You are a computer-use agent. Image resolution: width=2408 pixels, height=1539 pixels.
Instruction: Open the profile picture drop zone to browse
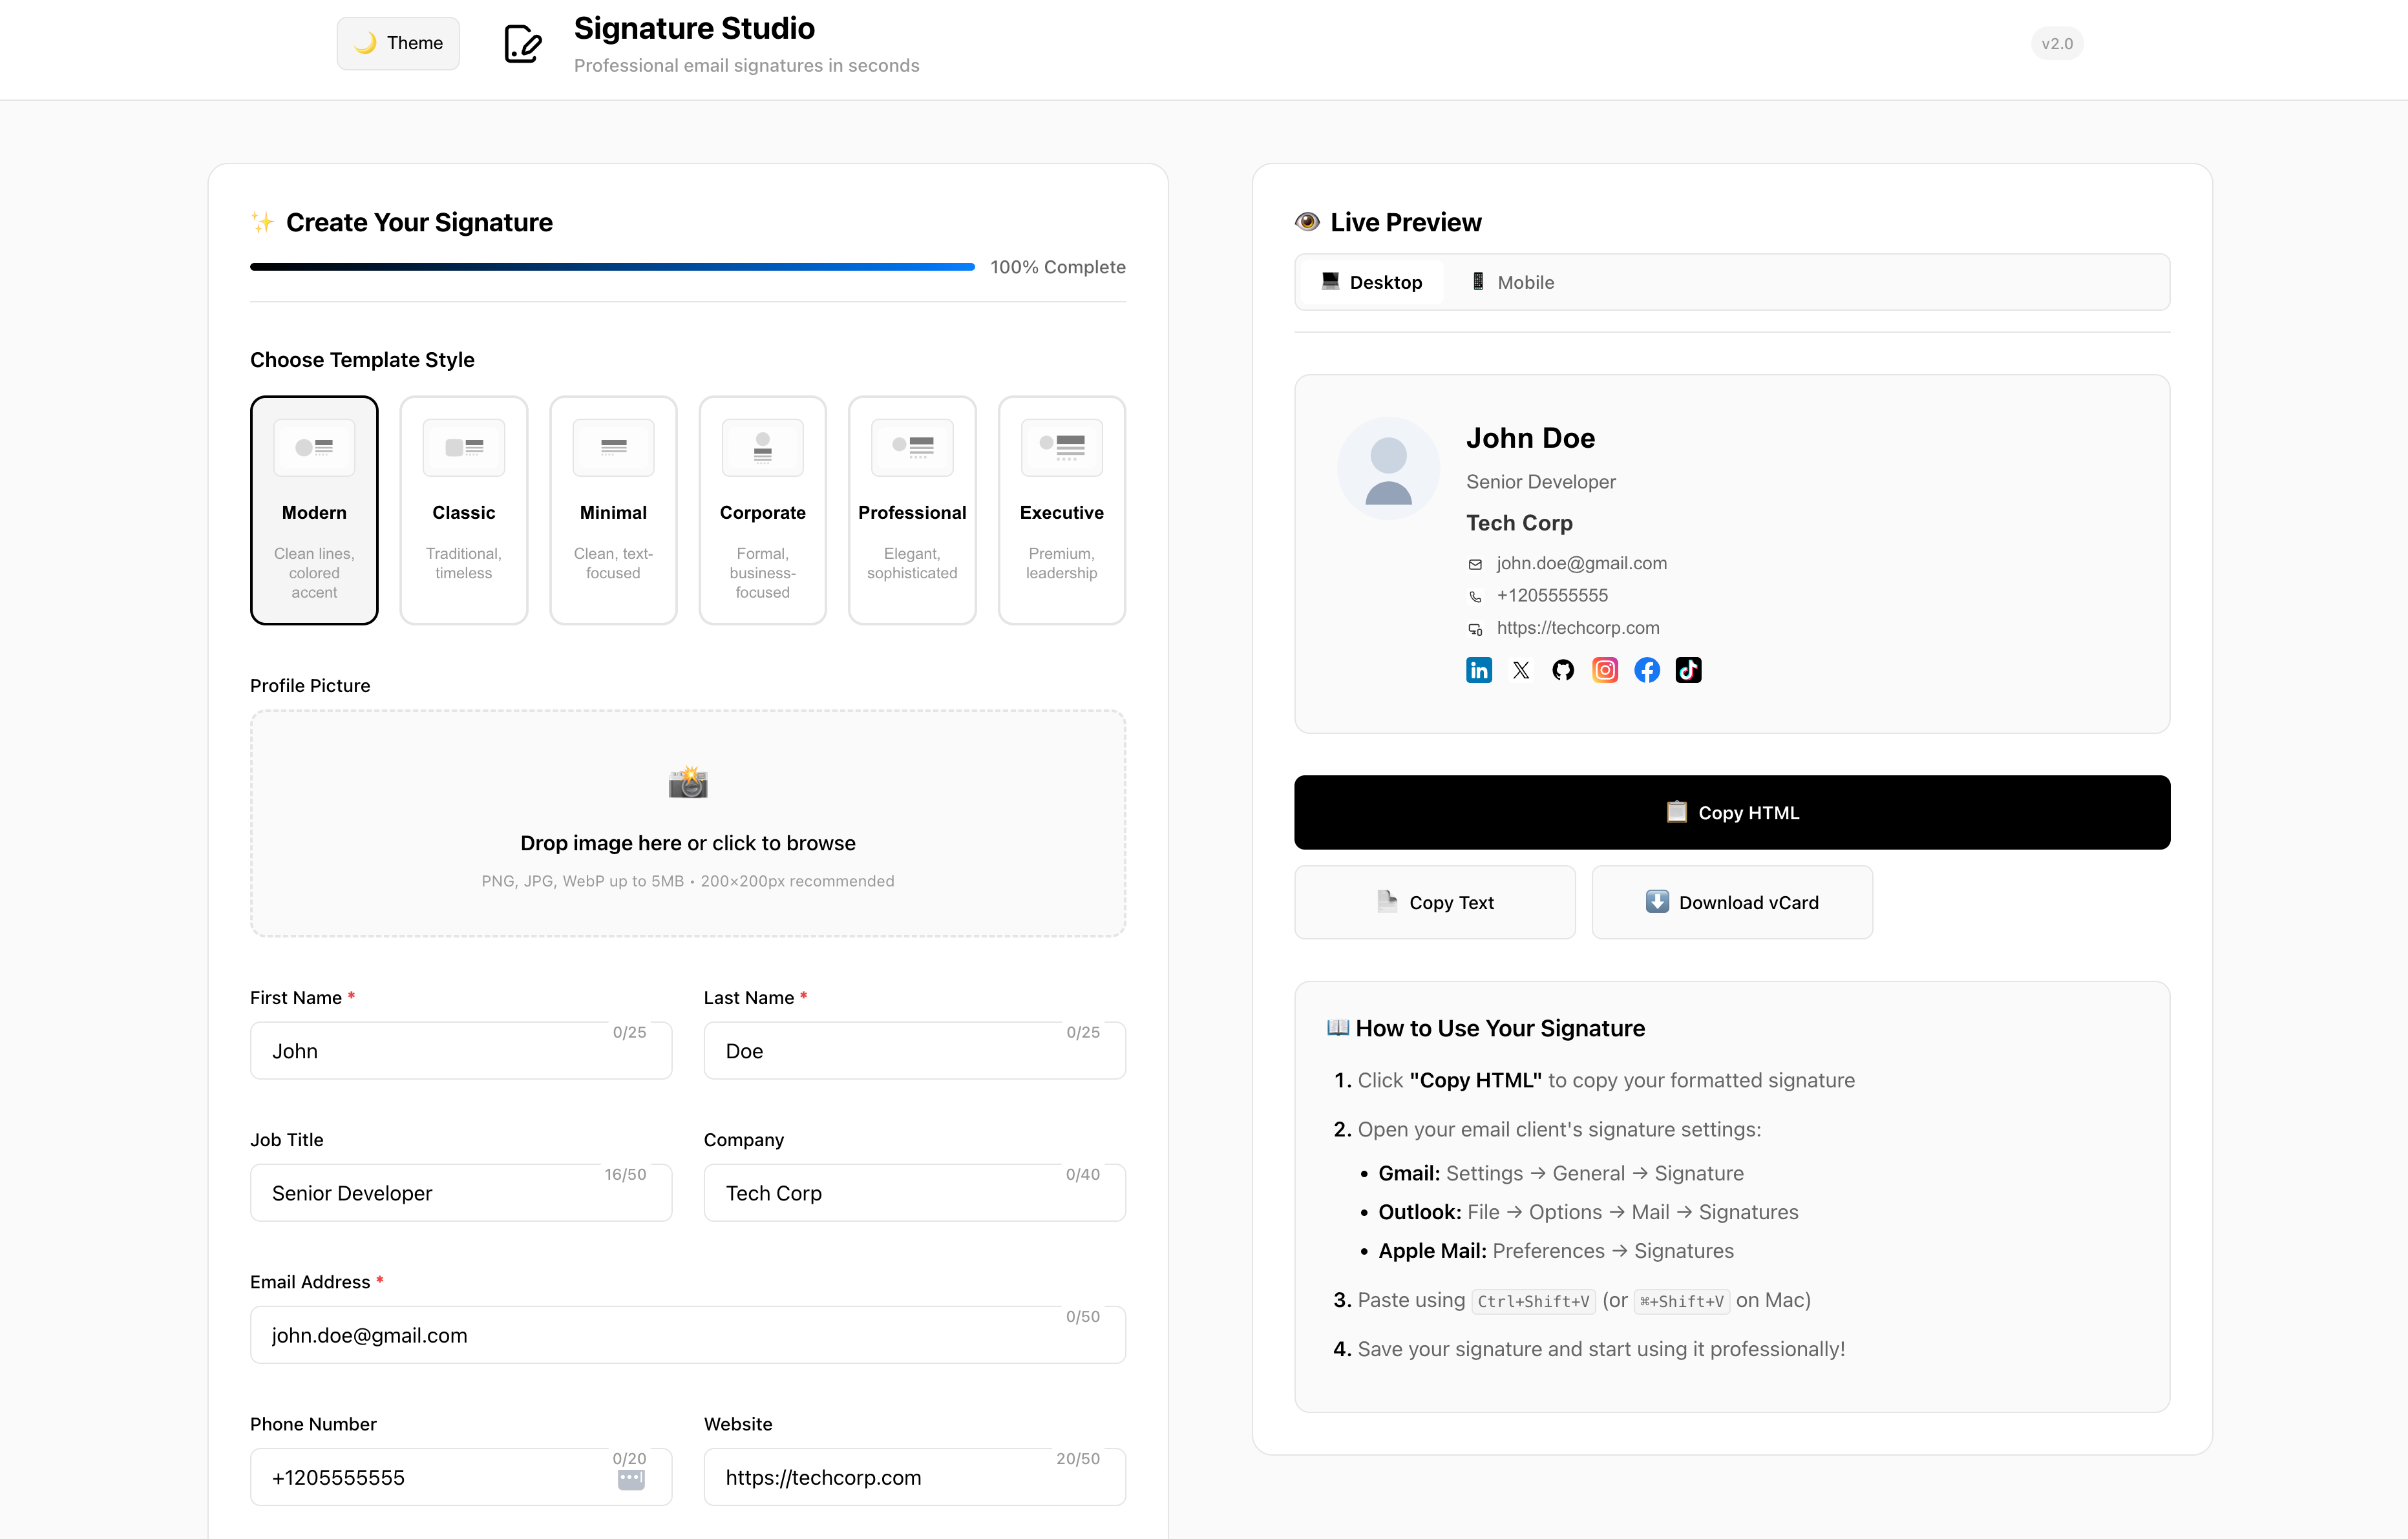coord(688,824)
